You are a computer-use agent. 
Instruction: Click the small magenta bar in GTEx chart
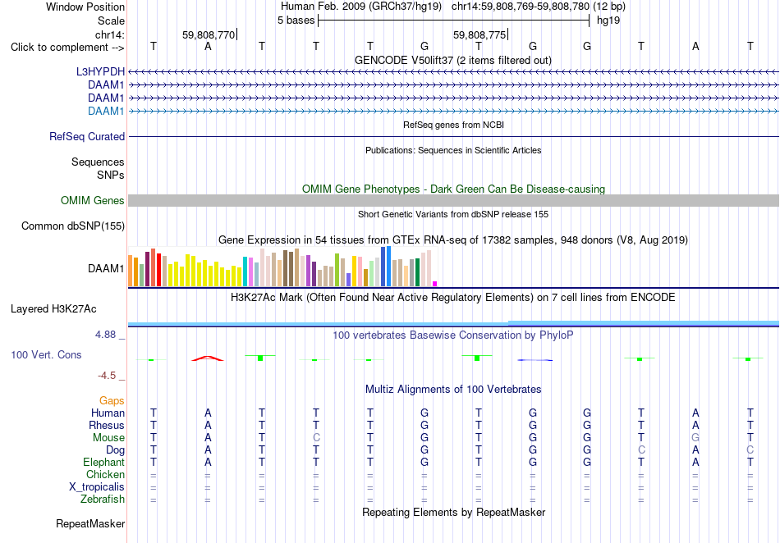point(435,284)
